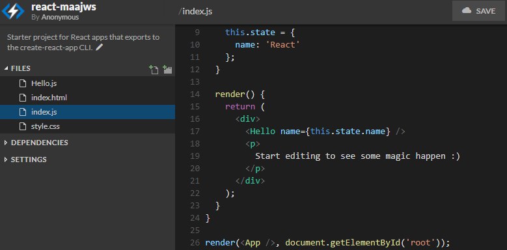Select index.js in the file tree
The width and height of the screenshot is (507, 250).
(87, 112)
